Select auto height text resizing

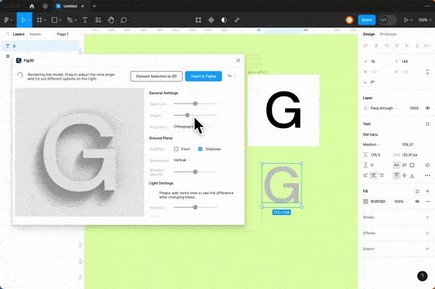405,165
